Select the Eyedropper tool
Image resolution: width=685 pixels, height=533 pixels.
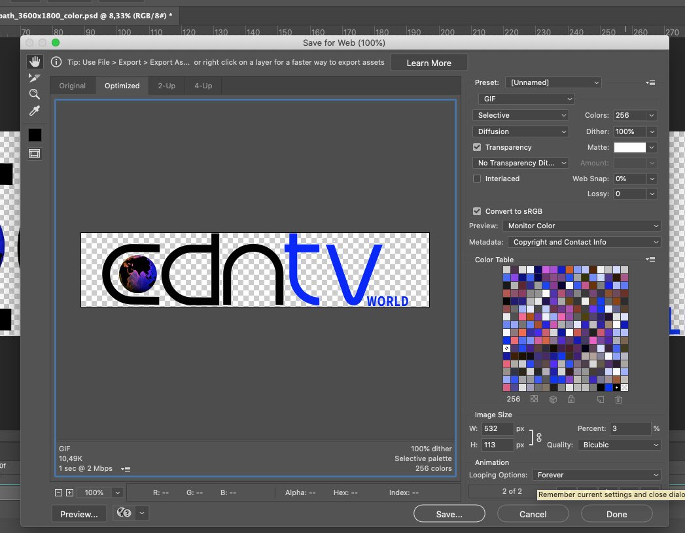pyautogui.click(x=35, y=111)
